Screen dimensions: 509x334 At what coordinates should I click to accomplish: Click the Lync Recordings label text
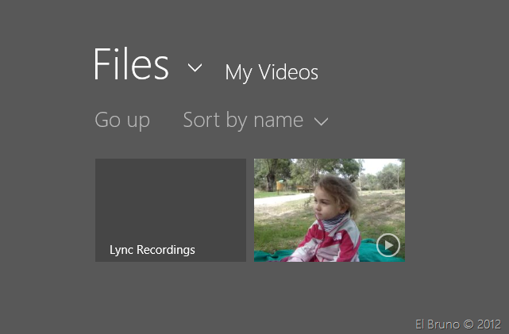tap(152, 250)
